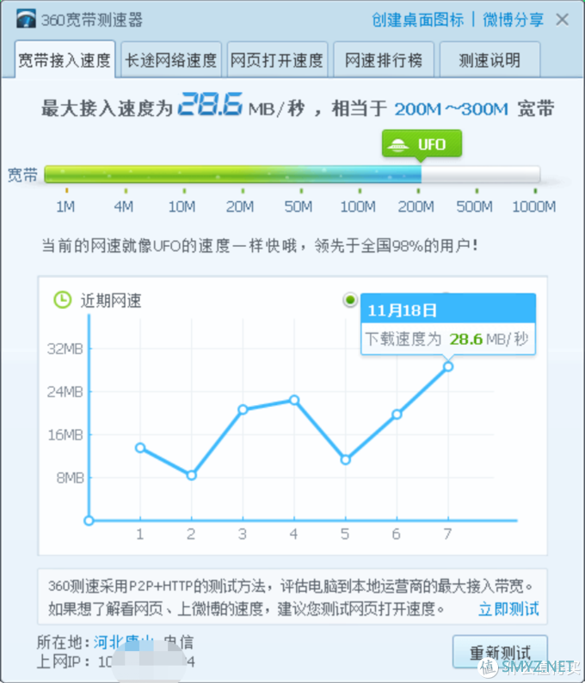The height and width of the screenshot is (683, 585).
Task: Switch to the 长途网络速度 tab
Action: pyautogui.click(x=171, y=59)
